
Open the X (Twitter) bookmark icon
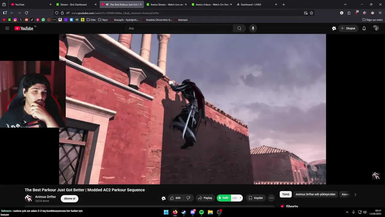pyautogui.click(x=21, y=20)
